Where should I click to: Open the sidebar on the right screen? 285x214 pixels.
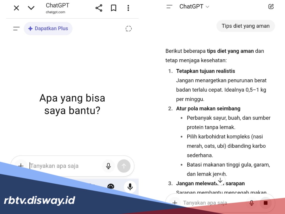pos(169,6)
